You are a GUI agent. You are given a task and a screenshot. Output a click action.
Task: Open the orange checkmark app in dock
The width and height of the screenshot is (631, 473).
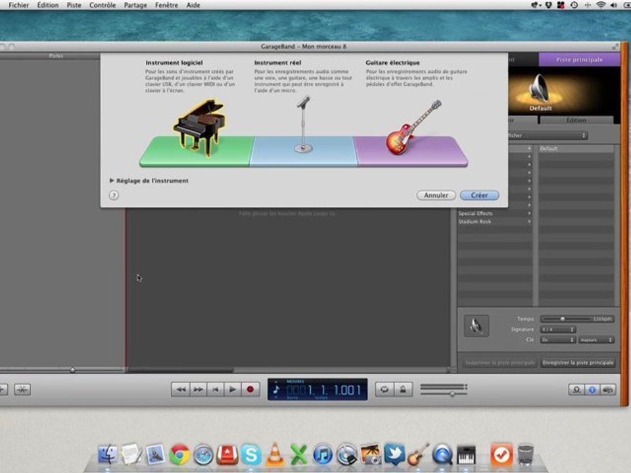(501, 455)
